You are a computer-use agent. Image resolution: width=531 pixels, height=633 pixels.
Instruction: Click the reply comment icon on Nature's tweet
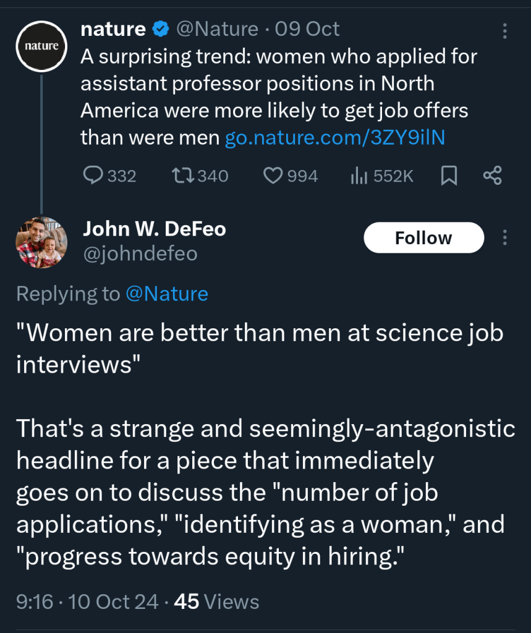point(93,176)
